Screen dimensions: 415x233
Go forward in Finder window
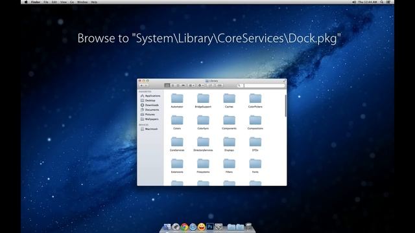coord(146,85)
